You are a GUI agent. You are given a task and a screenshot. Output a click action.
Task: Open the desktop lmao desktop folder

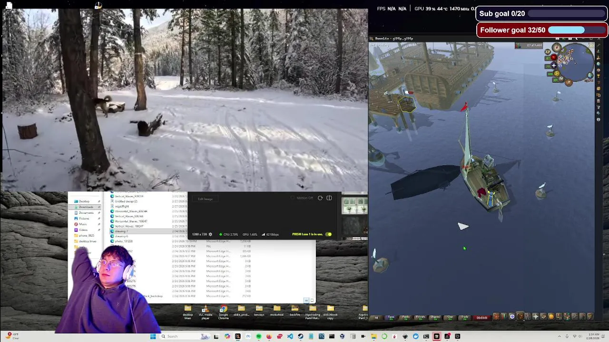point(188,312)
